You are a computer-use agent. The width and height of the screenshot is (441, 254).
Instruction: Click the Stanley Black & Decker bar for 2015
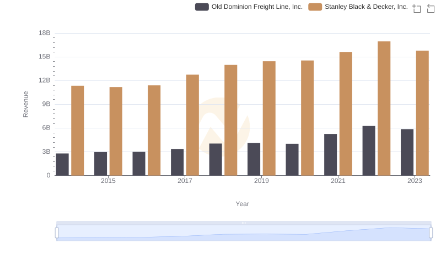click(x=116, y=131)
